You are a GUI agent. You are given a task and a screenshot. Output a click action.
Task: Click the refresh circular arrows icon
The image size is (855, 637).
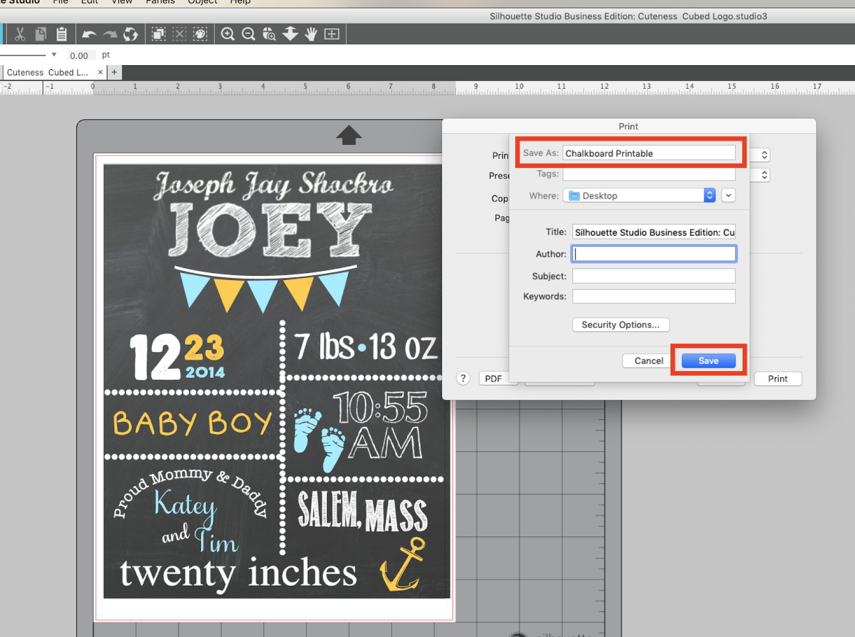click(x=131, y=35)
